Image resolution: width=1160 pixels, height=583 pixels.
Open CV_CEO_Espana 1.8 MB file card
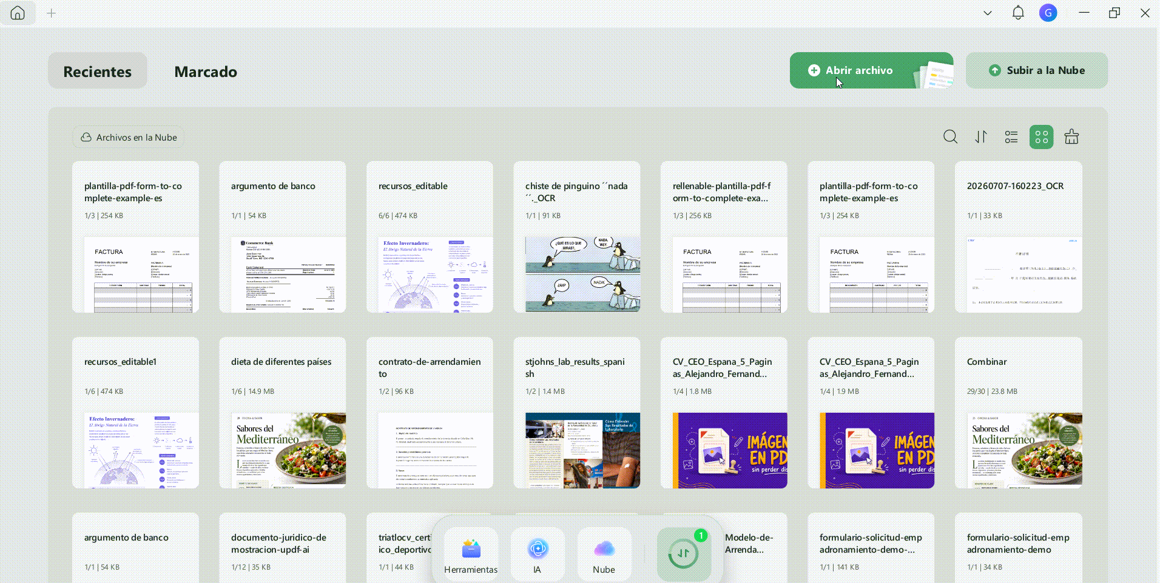[724, 413]
